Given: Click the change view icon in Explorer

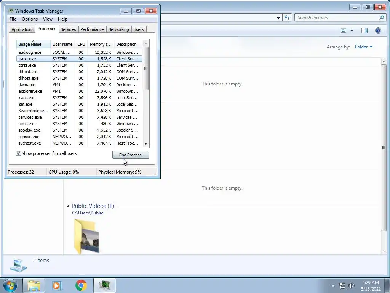Looking at the screenshot, I should coord(344,31).
